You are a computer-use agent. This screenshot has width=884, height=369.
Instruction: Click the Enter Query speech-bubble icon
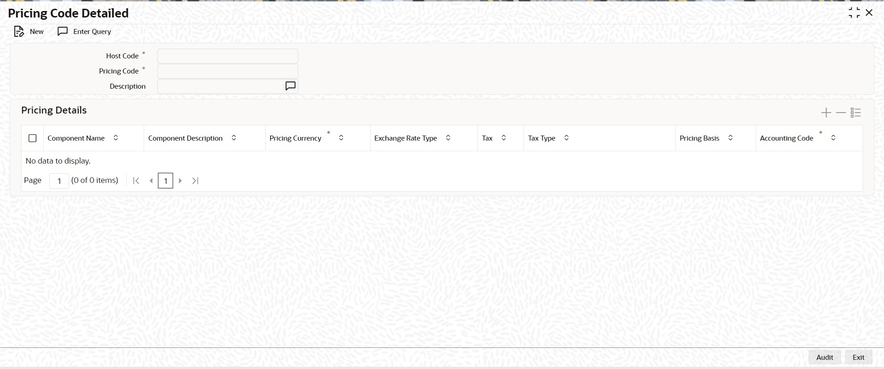coord(63,31)
